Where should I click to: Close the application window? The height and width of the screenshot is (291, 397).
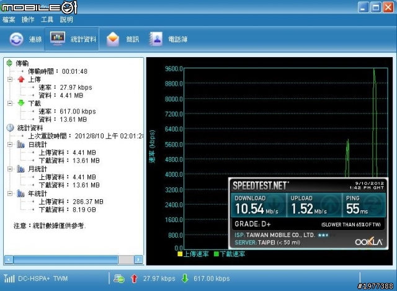point(388,7)
